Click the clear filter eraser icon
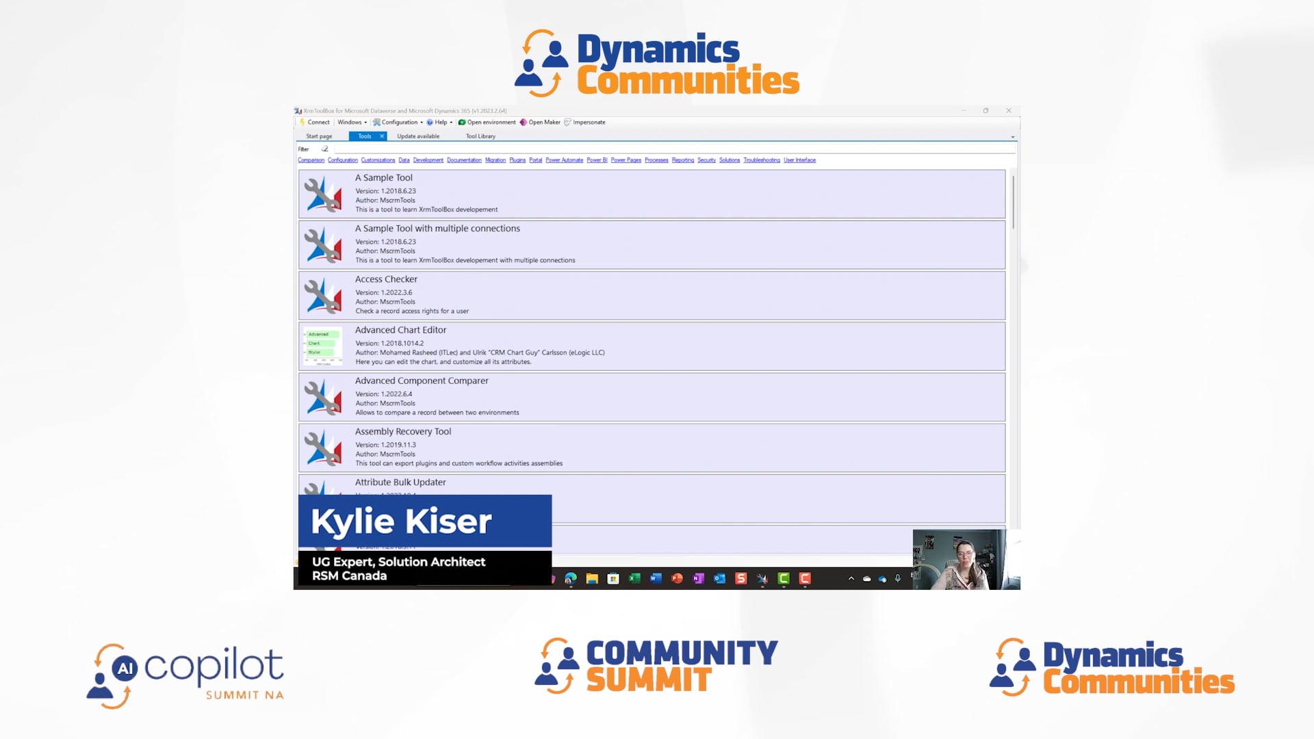The width and height of the screenshot is (1314, 739). [325, 148]
